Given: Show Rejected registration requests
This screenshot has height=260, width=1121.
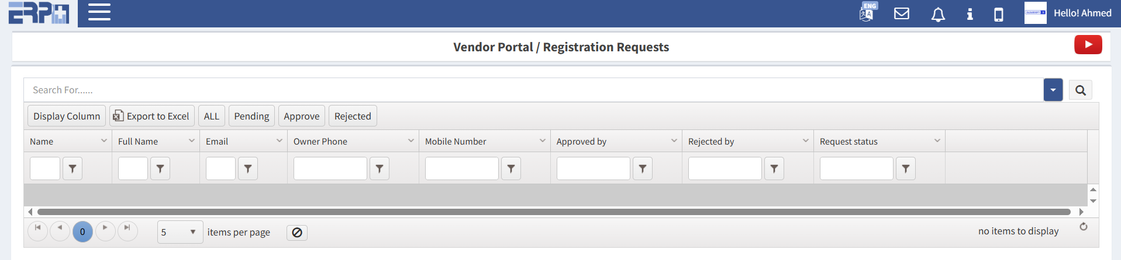Looking at the screenshot, I should coord(353,116).
